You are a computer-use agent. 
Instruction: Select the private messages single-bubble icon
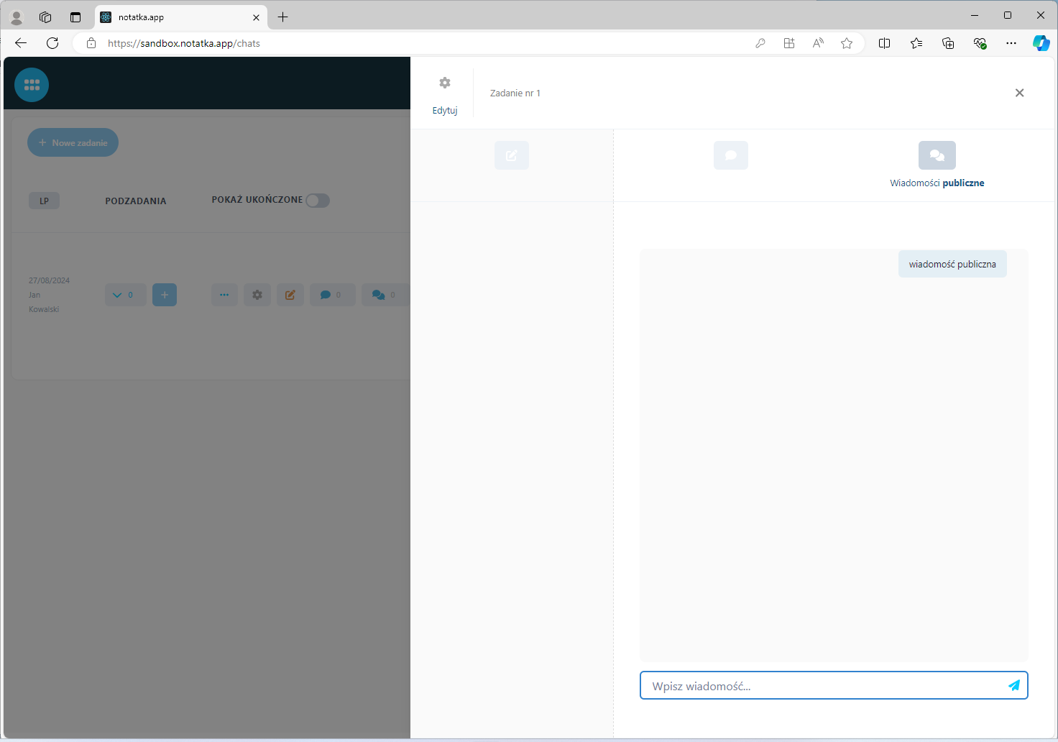[730, 155]
